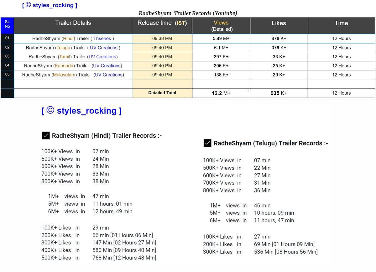Open the UV Creations link in the Tamil row
376x272 pixels.
click(102, 57)
